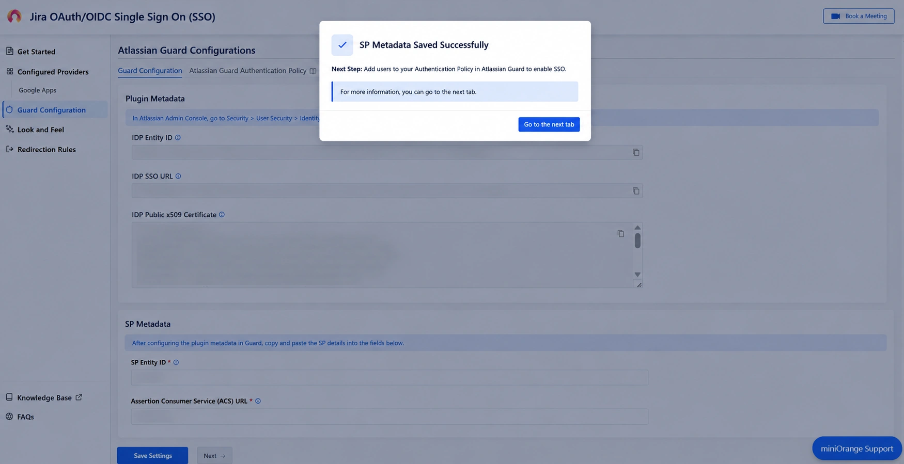Copy the IDP Entity ID value
The image size is (904, 464).
[636, 152]
